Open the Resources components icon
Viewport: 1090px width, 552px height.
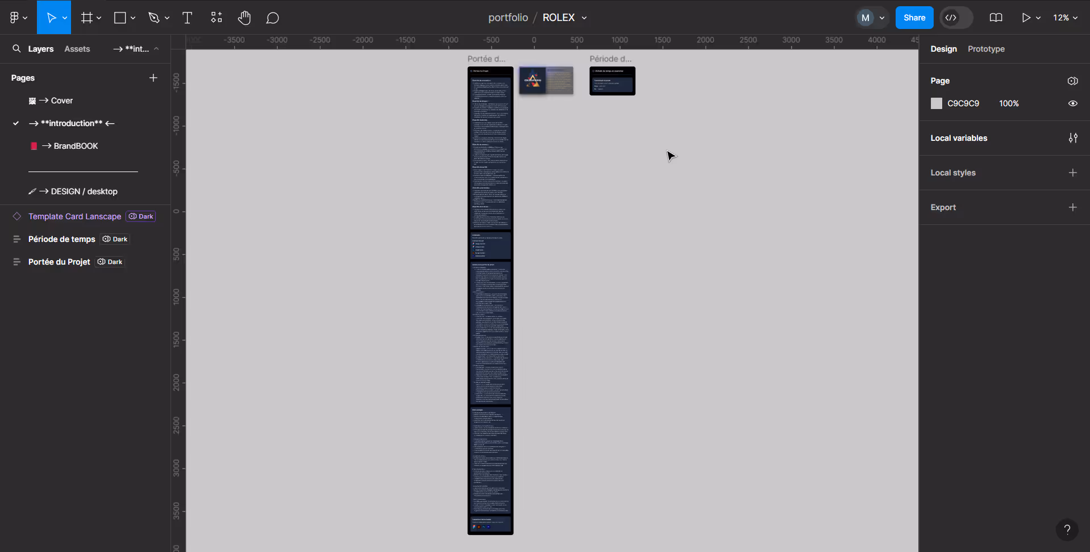[217, 18]
